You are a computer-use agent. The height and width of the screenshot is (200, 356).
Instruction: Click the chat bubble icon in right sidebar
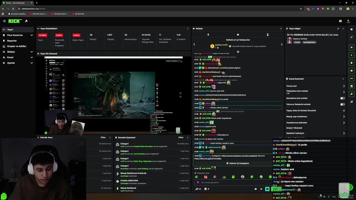(352, 71)
